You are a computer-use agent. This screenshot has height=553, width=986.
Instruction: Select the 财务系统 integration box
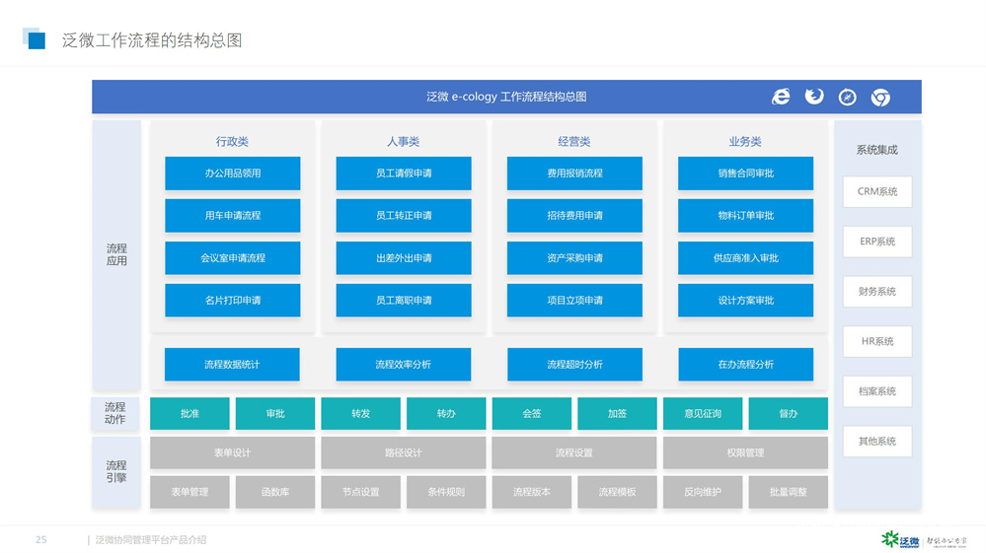tap(877, 291)
